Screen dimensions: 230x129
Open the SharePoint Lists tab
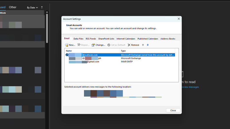point(106,39)
